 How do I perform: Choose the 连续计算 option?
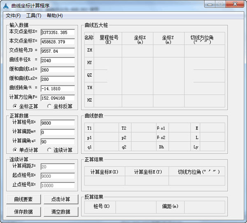(x=50, y=150)
